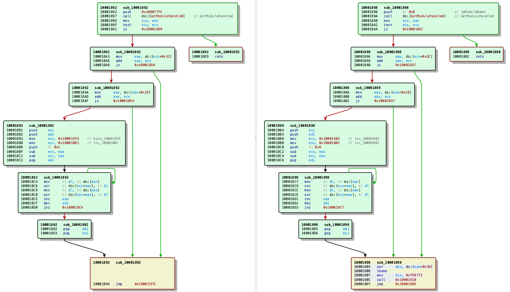Click push esi at address 100018B4

291,130
